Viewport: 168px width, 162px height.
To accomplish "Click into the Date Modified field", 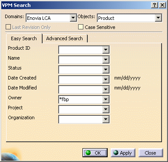I will (81, 89).
